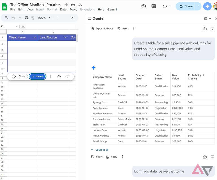Image resolution: width=217 pixels, height=180 pixels.
Task: Click top Insert button in Gemini panel
Action: pos(123,28)
